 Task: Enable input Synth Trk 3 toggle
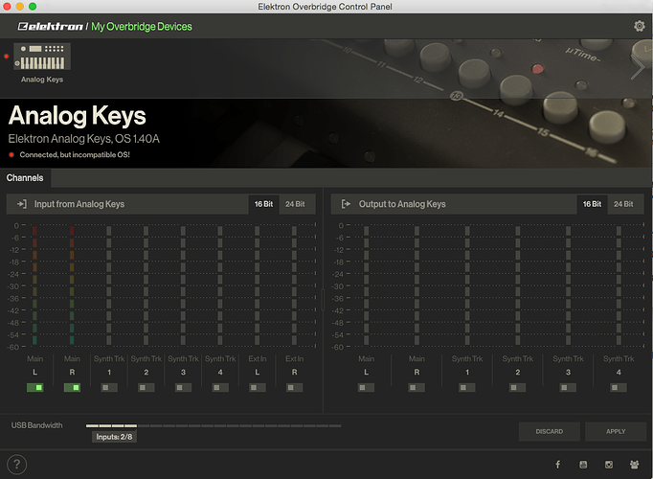tap(183, 388)
